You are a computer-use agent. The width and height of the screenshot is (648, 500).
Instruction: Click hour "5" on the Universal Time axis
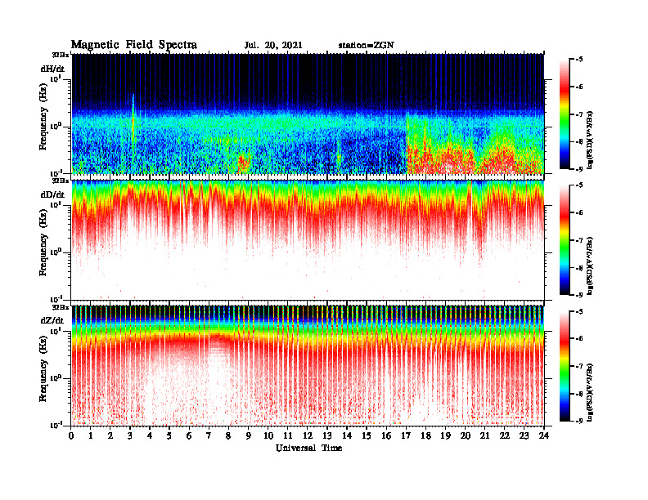tap(170, 435)
